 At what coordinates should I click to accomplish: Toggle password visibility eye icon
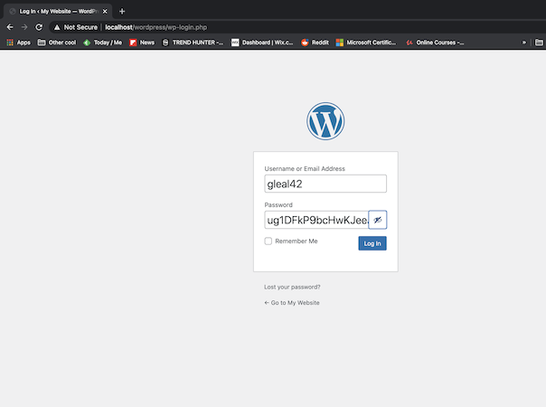click(378, 220)
